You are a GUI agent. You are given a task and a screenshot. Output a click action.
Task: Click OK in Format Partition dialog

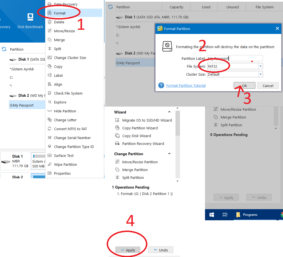[244, 86]
